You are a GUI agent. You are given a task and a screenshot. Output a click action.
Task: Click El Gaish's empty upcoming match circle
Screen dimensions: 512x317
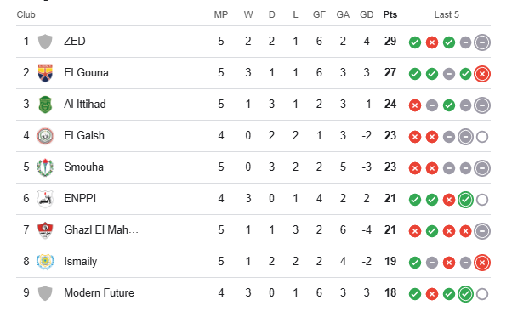pyautogui.click(x=482, y=137)
